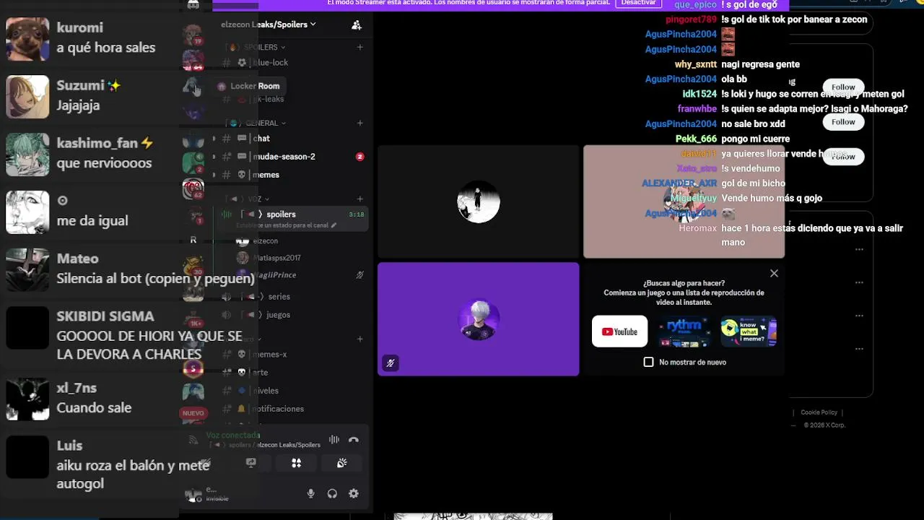Click the Heromax username in stream chat

(x=697, y=228)
